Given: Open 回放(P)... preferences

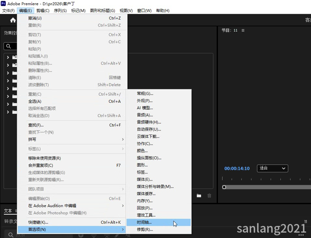Looking at the screenshot, I should [159, 208].
